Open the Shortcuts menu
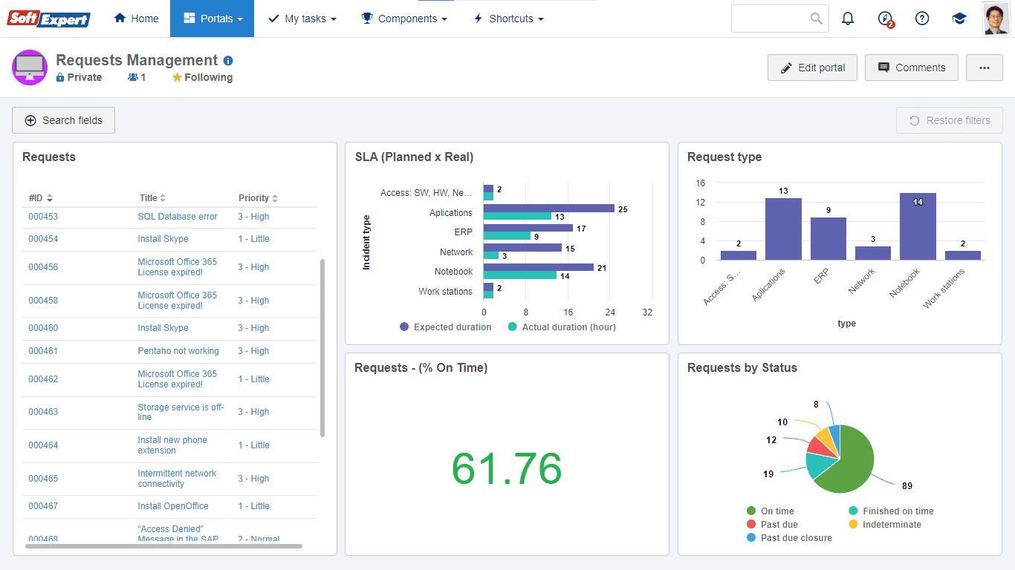 pyautogui.click(x=508, y=19)
